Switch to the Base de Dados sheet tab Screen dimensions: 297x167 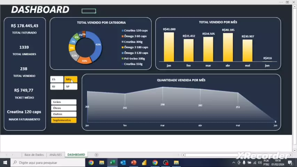tap(34, 155)
